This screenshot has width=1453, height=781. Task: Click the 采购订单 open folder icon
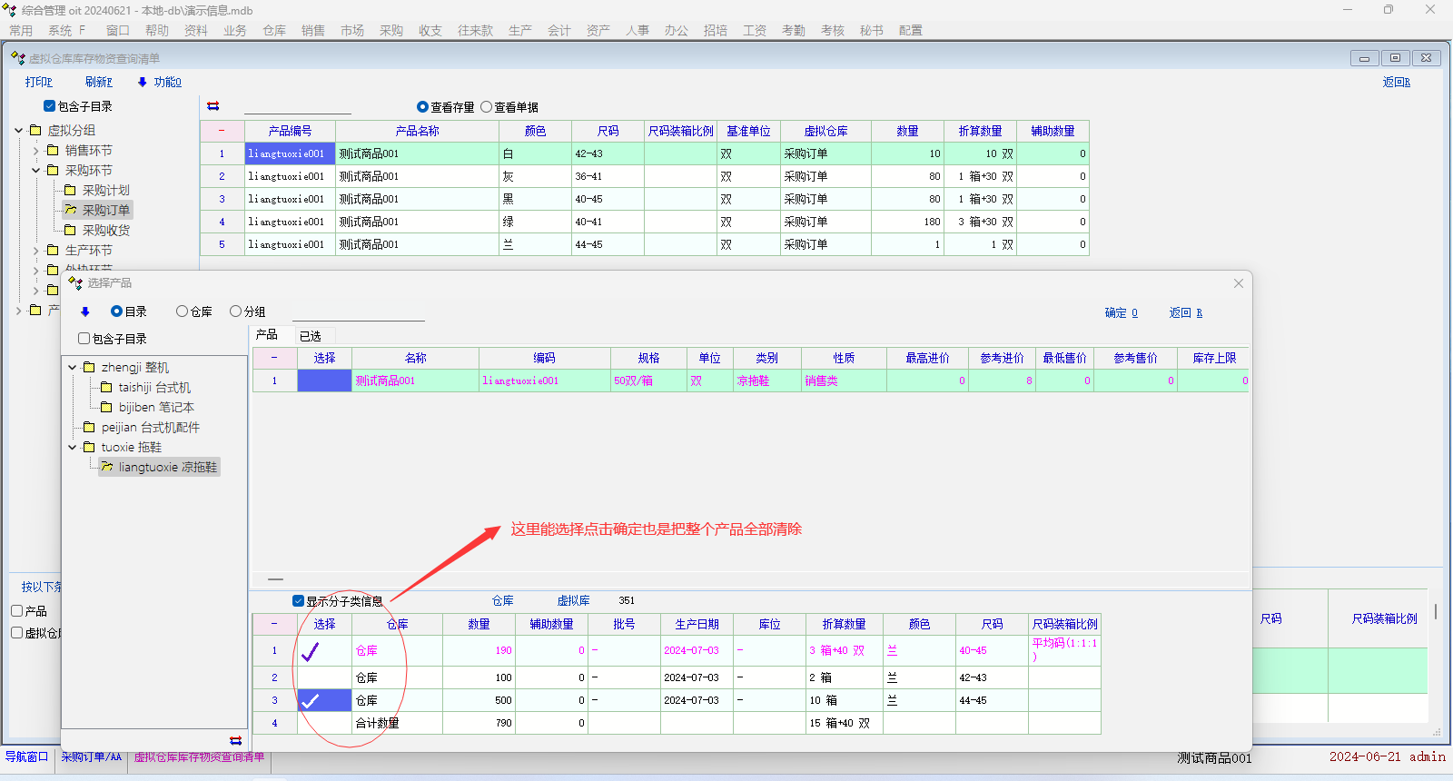(71, 210)
